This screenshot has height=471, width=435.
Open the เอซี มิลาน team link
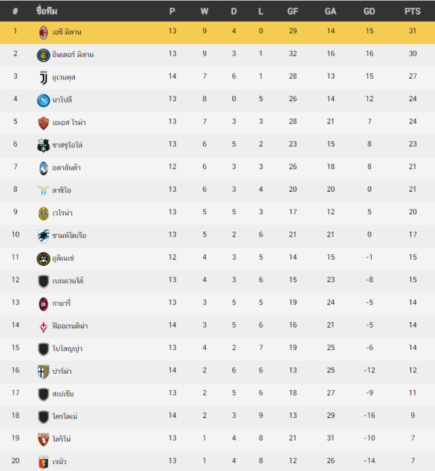(67, 32)
